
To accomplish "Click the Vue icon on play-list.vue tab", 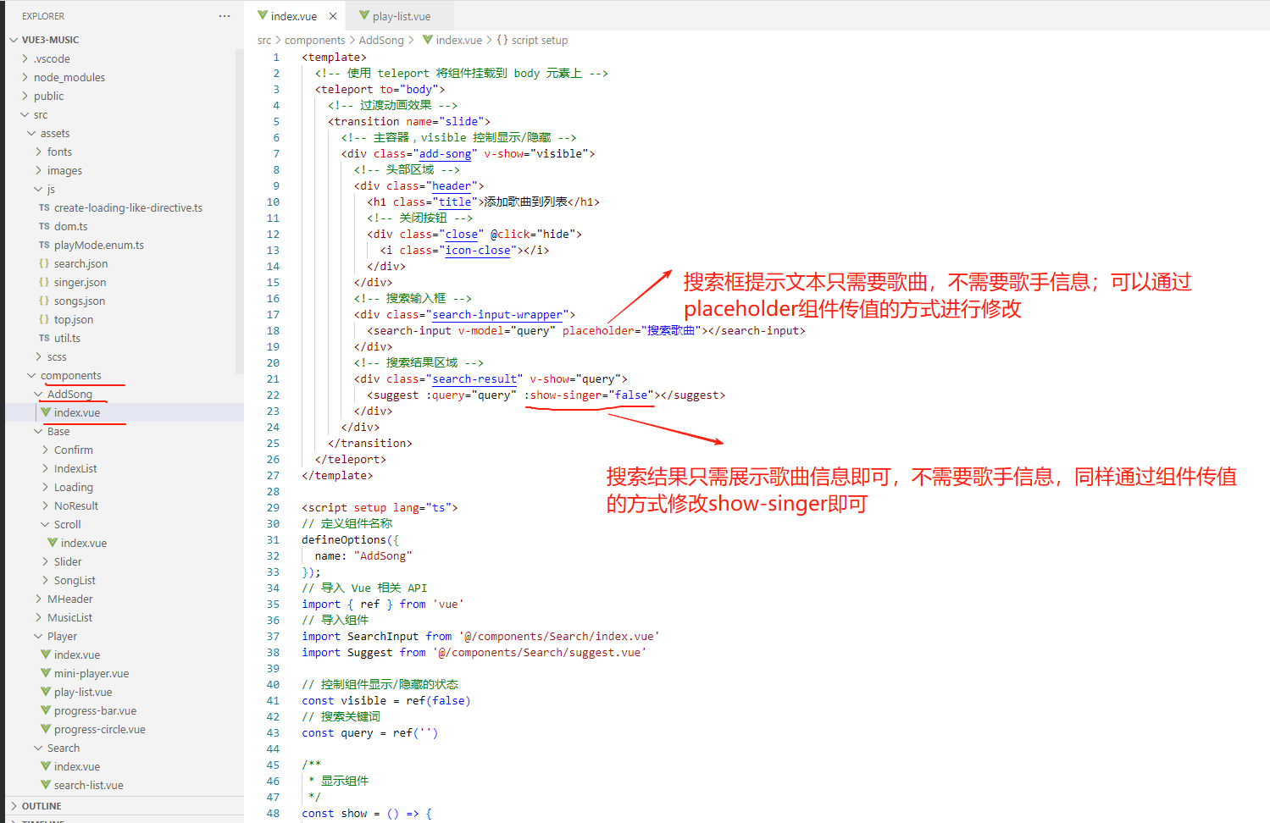I will [364, 15].
